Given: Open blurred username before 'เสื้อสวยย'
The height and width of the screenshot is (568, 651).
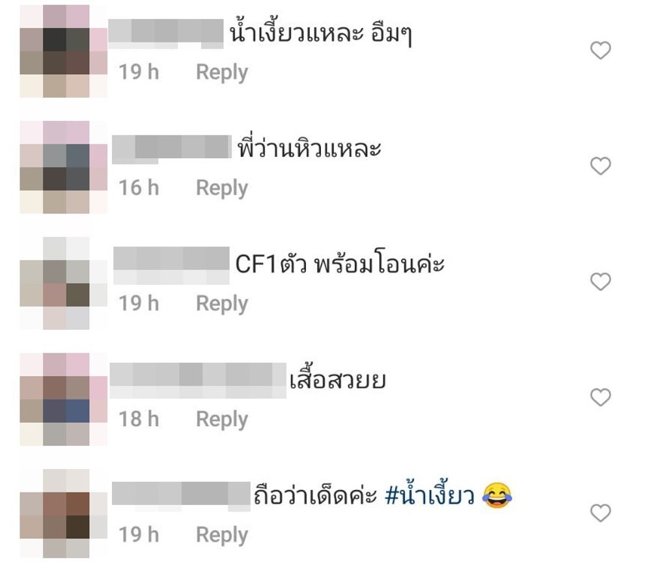Looking at the screenshot, I should [x=198, y=380].
